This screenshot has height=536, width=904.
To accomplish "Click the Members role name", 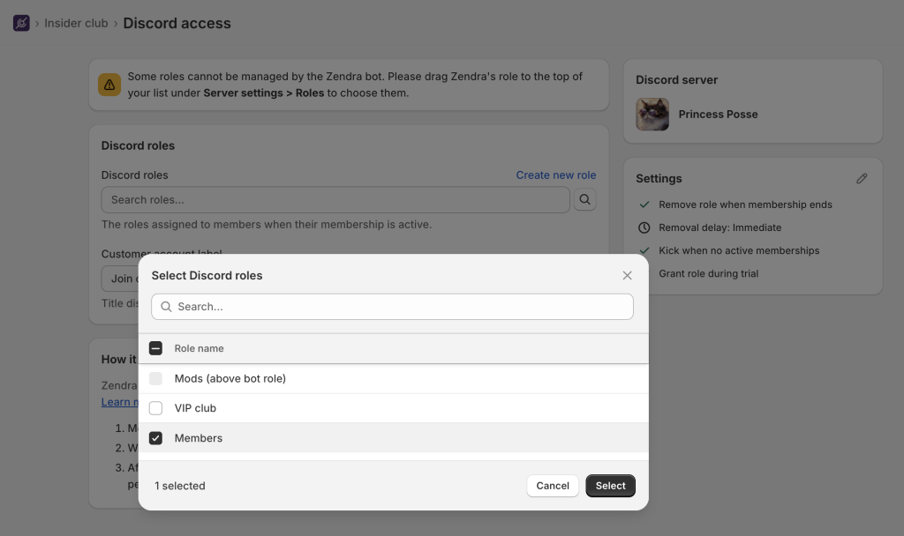I will click(199, 438).
